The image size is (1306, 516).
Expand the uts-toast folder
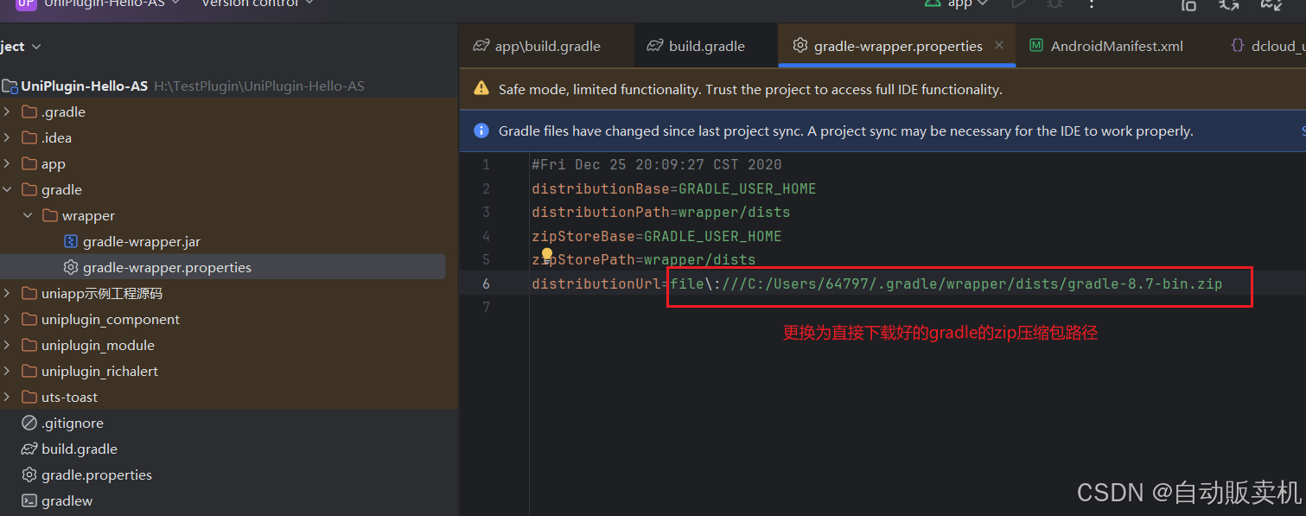point(7,397)
